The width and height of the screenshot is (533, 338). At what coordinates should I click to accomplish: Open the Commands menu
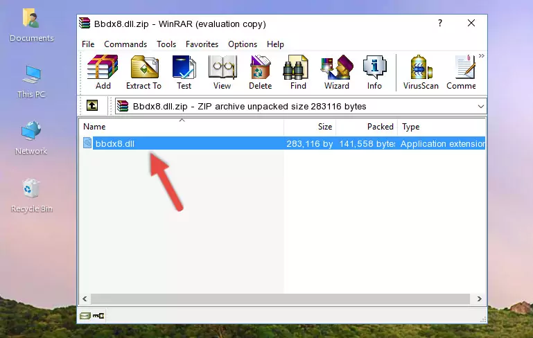[x=125, y=44]
